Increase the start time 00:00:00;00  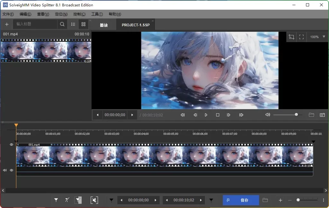point(156,200)
